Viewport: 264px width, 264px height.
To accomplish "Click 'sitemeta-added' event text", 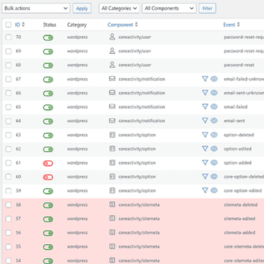I will coord(240,232).
